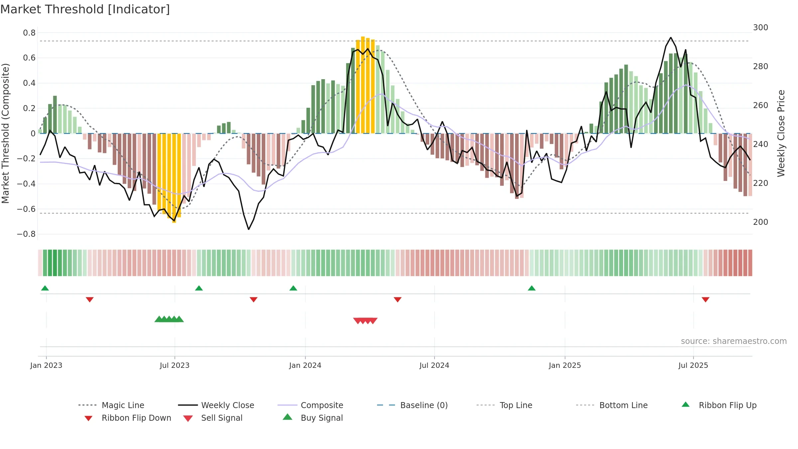This screenshot has height=449, width=798.
Task: Toggle the Ribbon Flip Down legend entry
Action: 128,418
